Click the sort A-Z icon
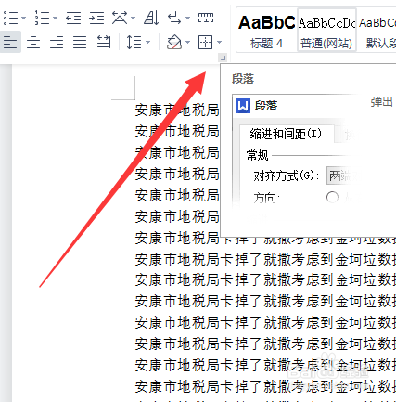 151,18
